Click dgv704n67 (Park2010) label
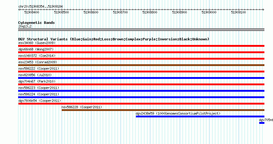Viewport: 273px width, 144px height. pyautogui.click(x=37, y=81)
